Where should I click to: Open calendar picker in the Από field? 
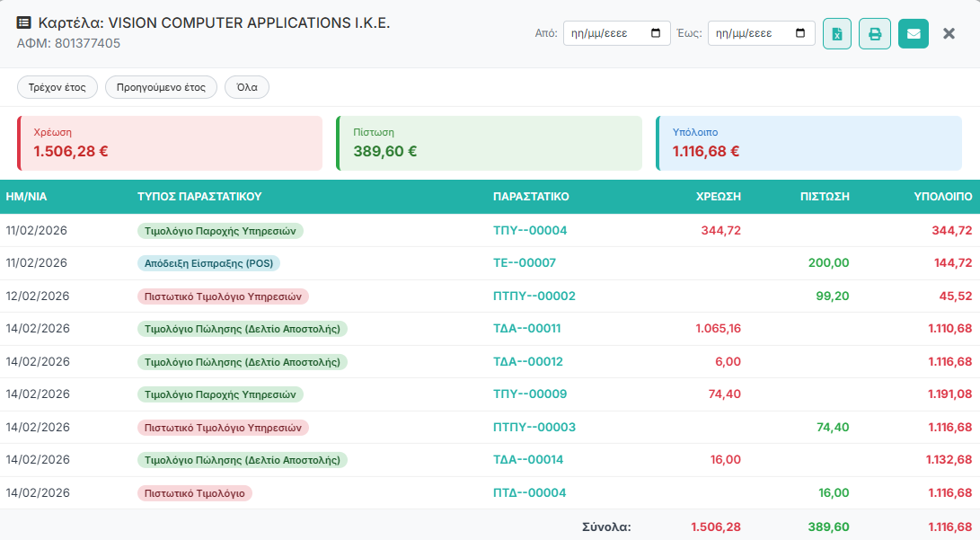(x=655, y=34)
